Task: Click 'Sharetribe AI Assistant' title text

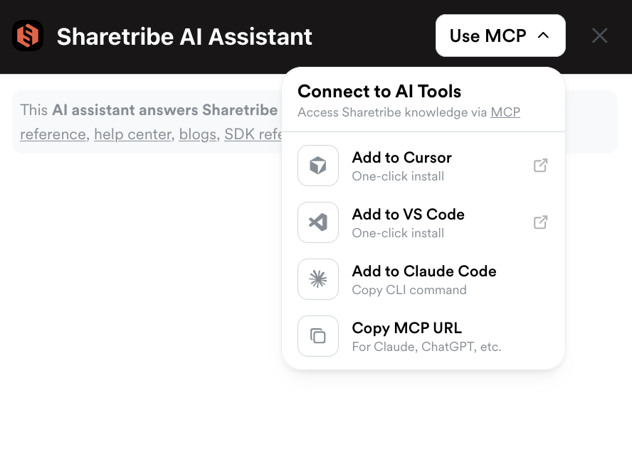Action: click(184, 37)
